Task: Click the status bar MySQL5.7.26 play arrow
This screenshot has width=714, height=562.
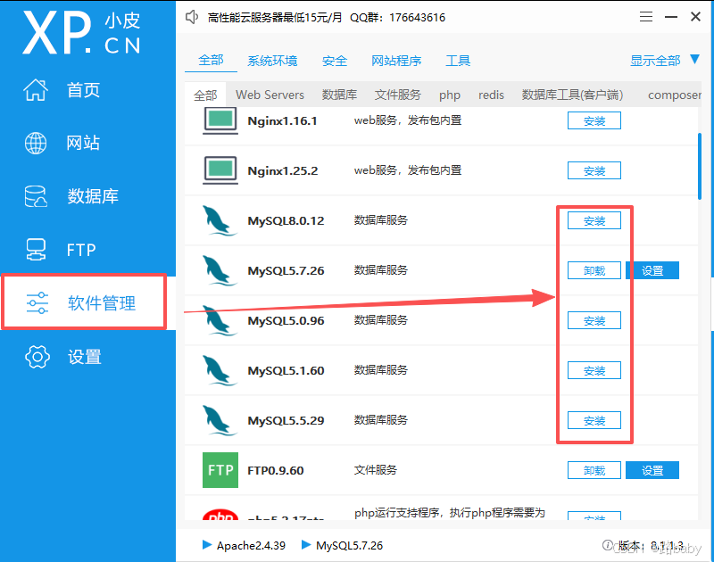Action: 306,545
